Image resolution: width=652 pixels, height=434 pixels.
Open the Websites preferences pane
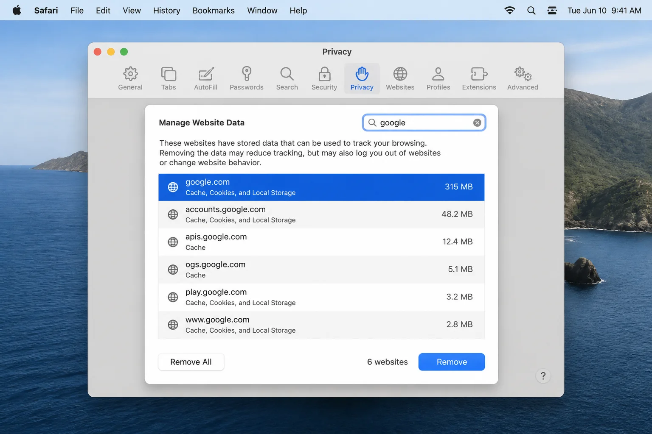click(x=400, y=79)
